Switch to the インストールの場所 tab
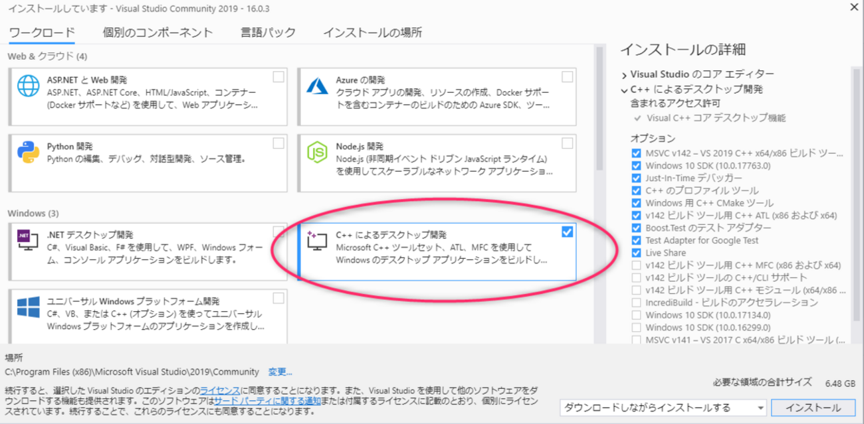This screenshot has height=424, width=864. tap(372, 33)
